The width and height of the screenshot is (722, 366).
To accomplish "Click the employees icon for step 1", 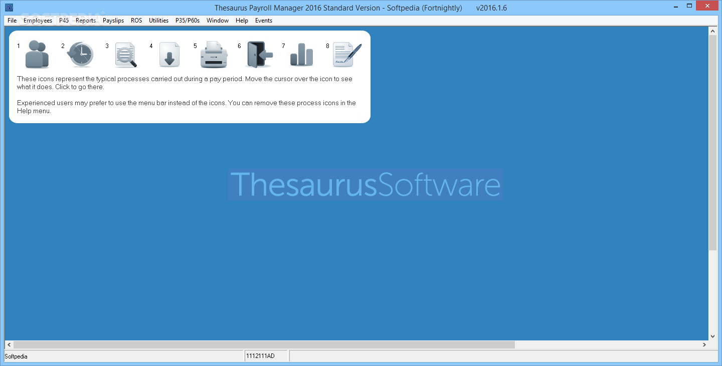I will tap(37, 55).
